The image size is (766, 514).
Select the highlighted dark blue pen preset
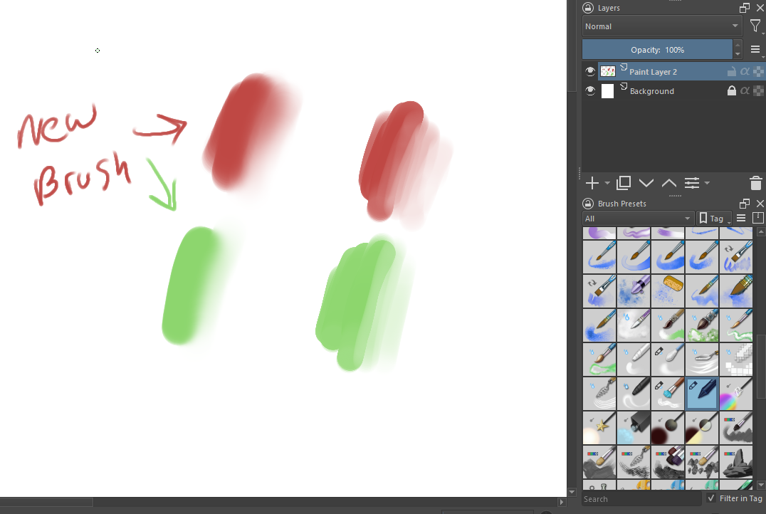pyautogui.click(x=702, y=393)
